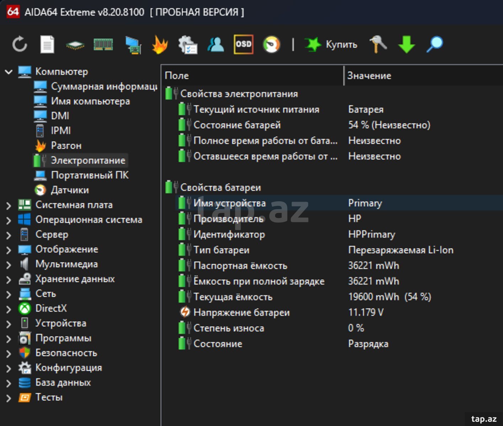Image resolution: width=503 pixels, height=426 pixels.
Task: Expand the Отображение tree node
Action: [9, 250]
